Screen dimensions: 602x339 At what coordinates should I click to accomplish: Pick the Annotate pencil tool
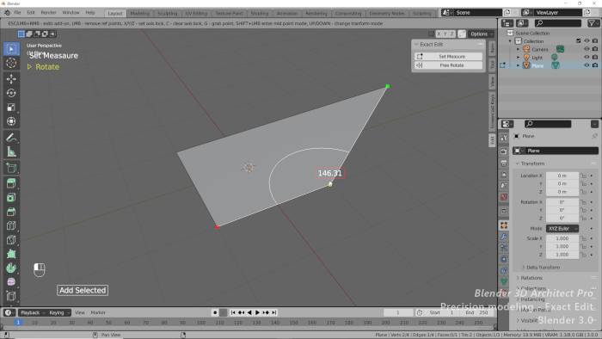point(11,138)
